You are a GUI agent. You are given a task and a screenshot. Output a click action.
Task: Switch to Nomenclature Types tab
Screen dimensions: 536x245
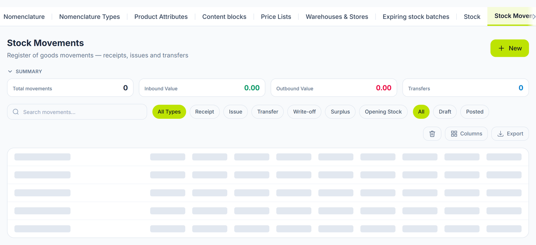(90, 17)
